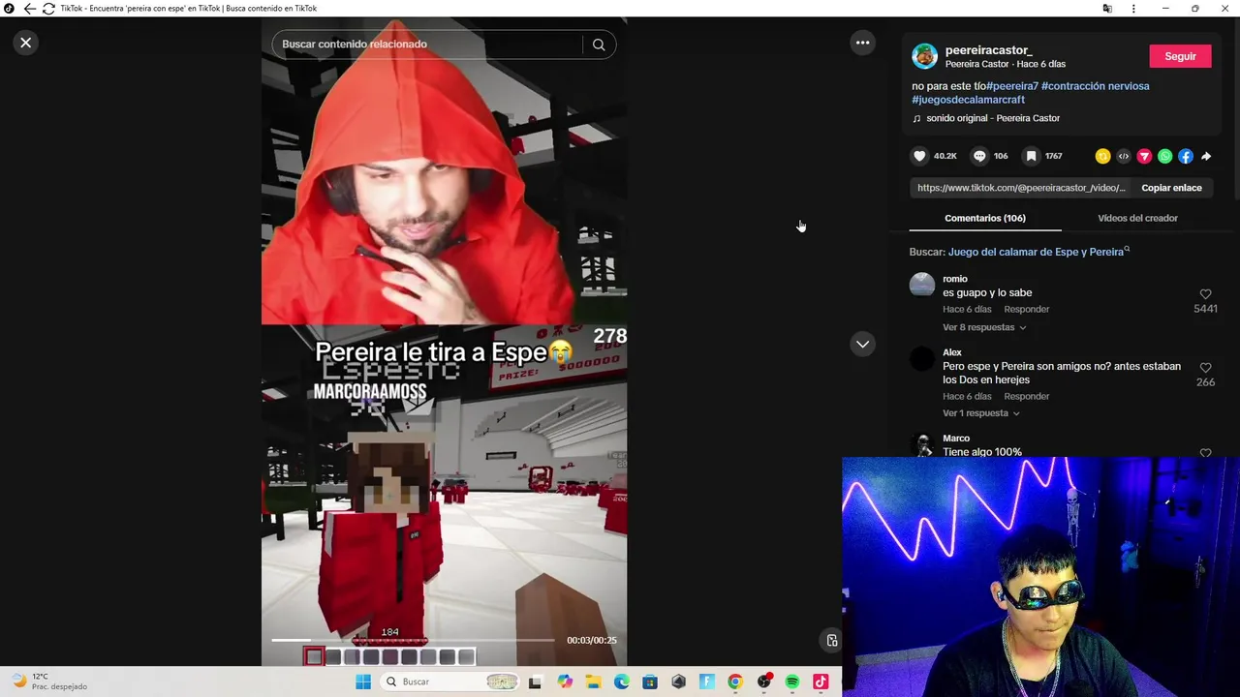Like the video with the heart icon
The width and height of the screenshot is (1240, 697).
coord(920,156)
